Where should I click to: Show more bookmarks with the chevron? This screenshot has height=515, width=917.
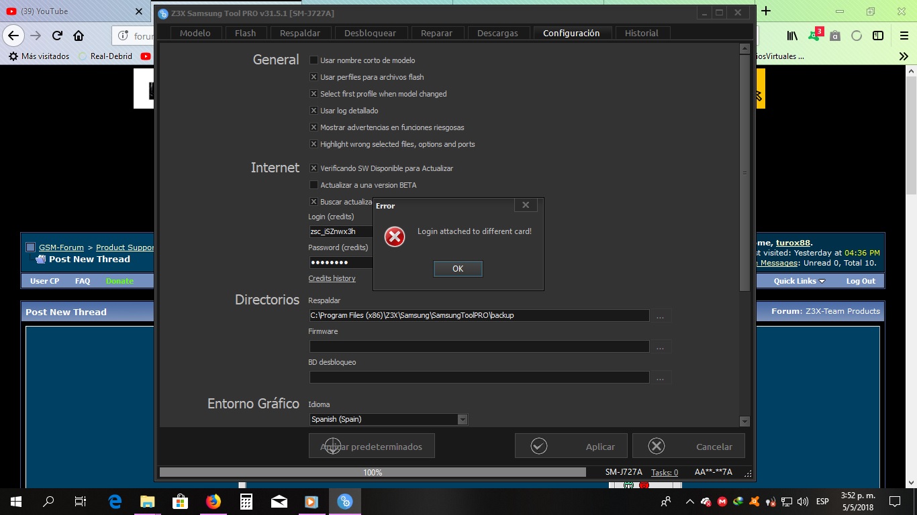point(904,56)
